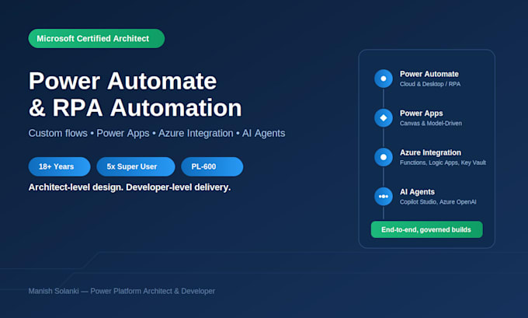Click the Copilot Studio, Azure OpenAI text
The height and width of the screenshot is (318, 528).
438,202
